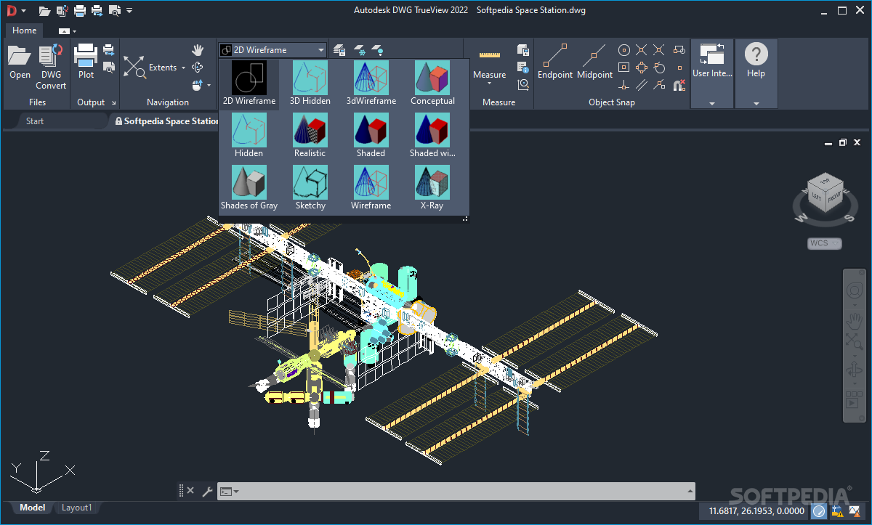Image resolution: width=872 pixels, height=525 pixels.
Task: Minimize the ribbon with the panel toggle
Action: (x=65, y=31)
